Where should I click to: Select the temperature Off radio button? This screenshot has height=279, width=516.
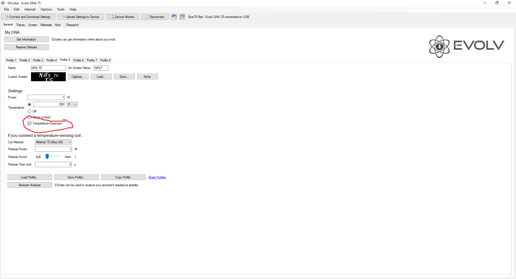(30, 111)
